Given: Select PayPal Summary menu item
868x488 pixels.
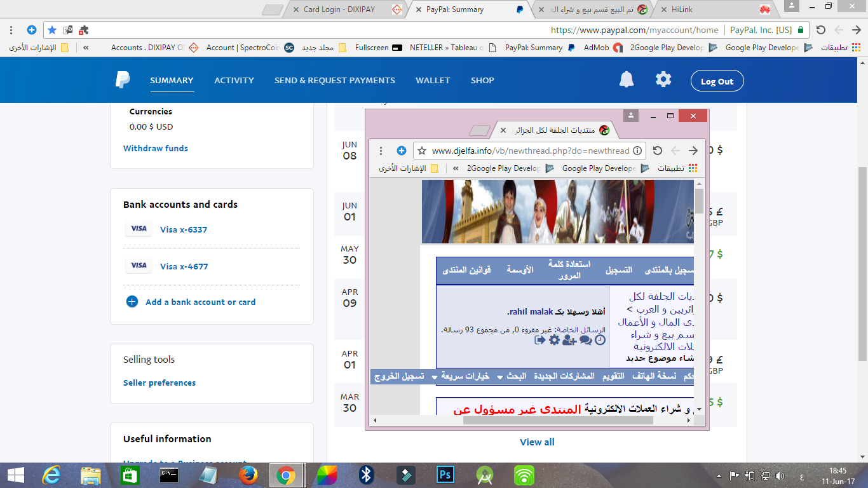Looking at the screenshot, I should pos(172,80).
